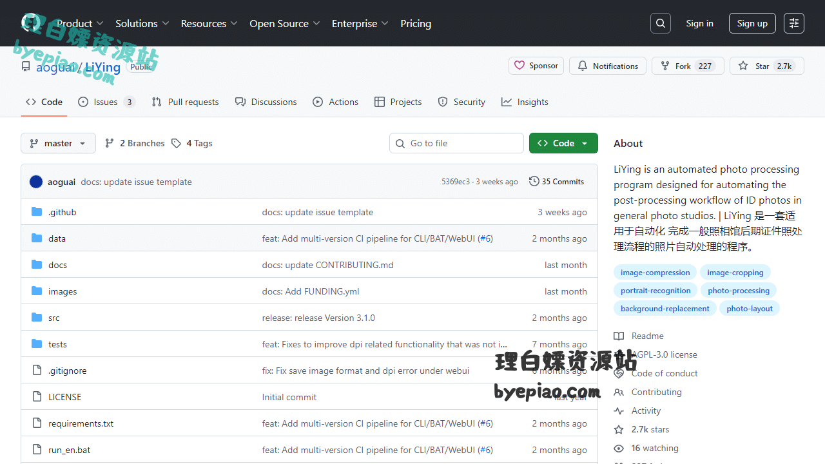Image resolution: width=825 pixels, height=464 pixels.
Task: Select the image-cropping topic tag
Action: pyautogui.click(x=735, y=273)
